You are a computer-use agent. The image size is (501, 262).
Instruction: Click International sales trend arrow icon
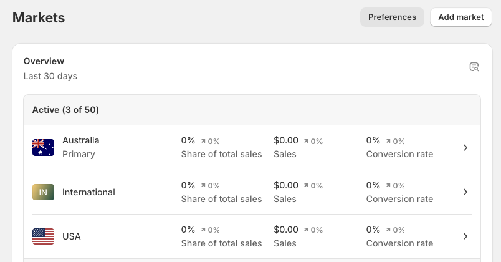(306, 185)
